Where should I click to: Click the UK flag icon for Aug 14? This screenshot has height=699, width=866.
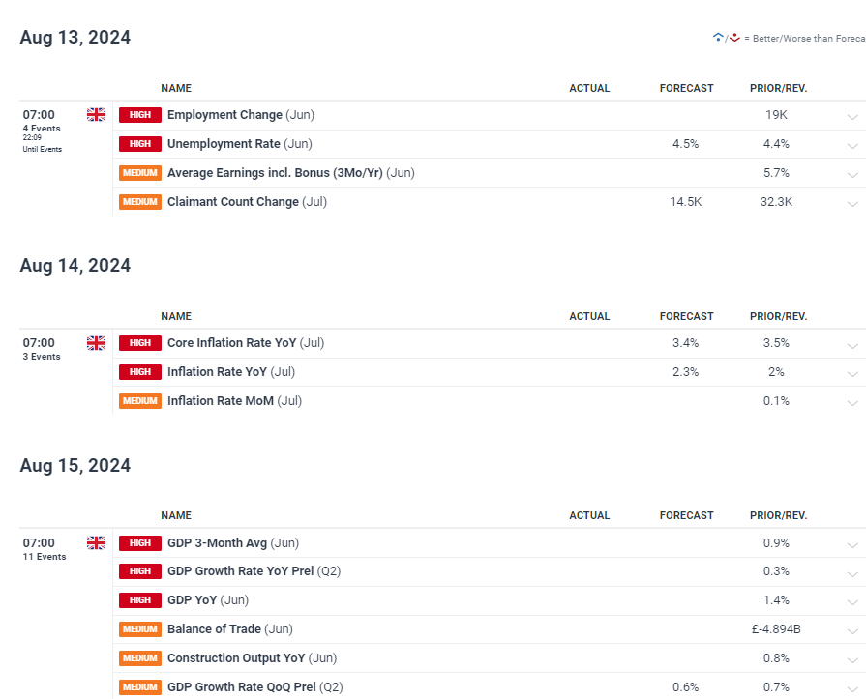(x=96, y=343)
